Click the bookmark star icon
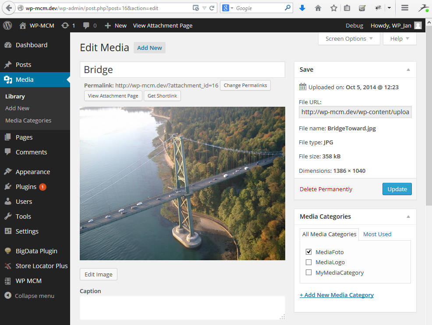The width and height of the screenshot is (432, 325). tap(334, 8)
